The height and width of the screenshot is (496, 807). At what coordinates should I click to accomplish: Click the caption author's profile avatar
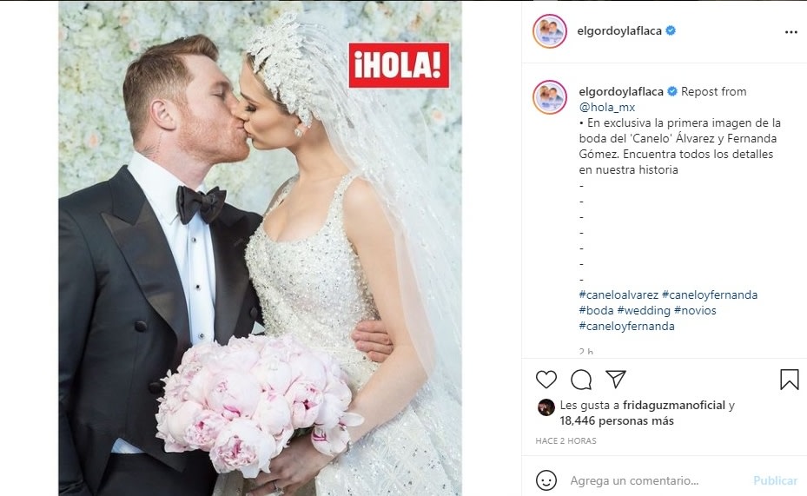coord(550,96)
